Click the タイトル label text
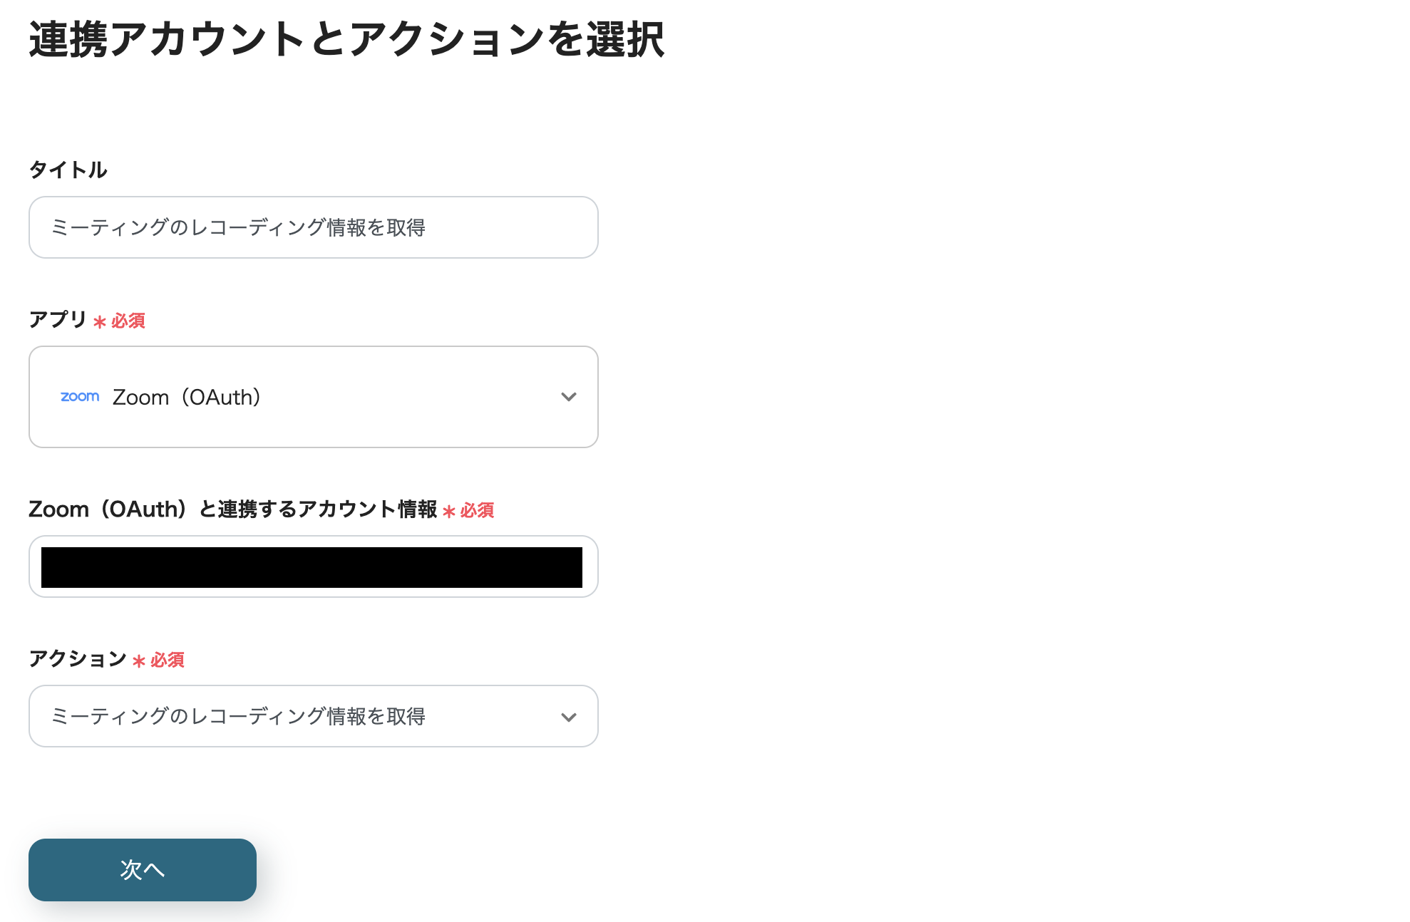Screen dimensions: 1410x922 [x=68, y=170]
